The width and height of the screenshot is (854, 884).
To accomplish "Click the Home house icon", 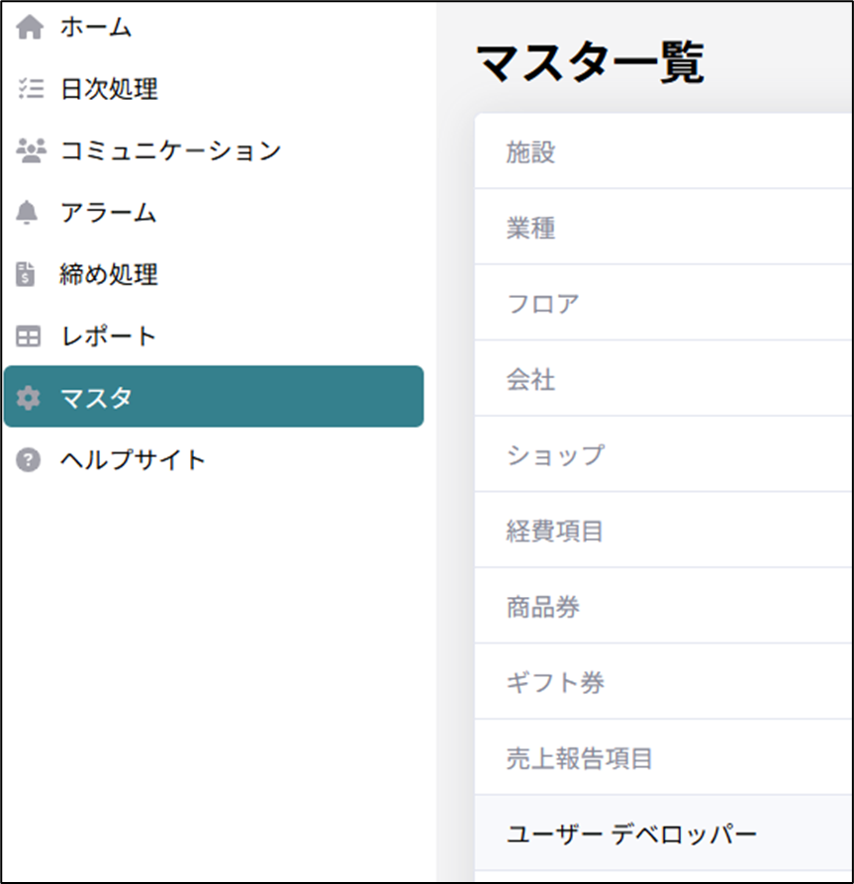I will [x=30, y=28].
